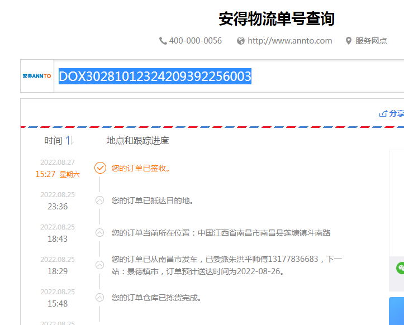
Task: Click the 15:48 time entry
Action: (58, 304)
